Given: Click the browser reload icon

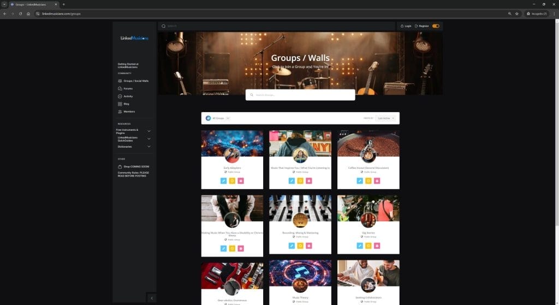Looking at the screenshot, I should (20, 14).
